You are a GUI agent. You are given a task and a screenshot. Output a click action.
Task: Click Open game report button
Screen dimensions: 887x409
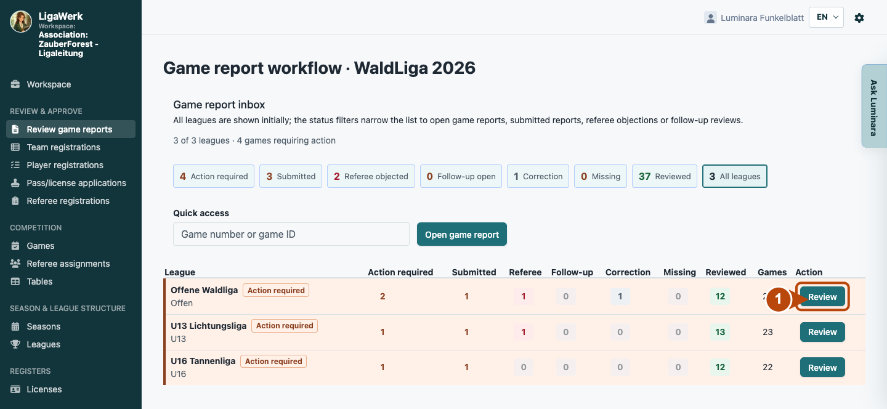point(462,234)
